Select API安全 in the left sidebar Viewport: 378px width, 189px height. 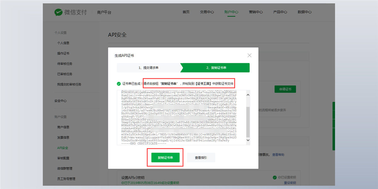[62, 148]
